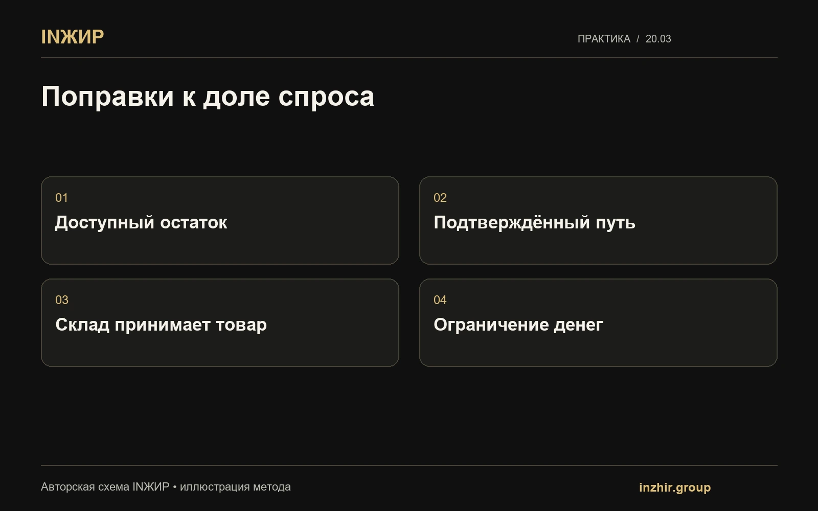Click number 03 label
818x511 pixels.
point(61,300)
